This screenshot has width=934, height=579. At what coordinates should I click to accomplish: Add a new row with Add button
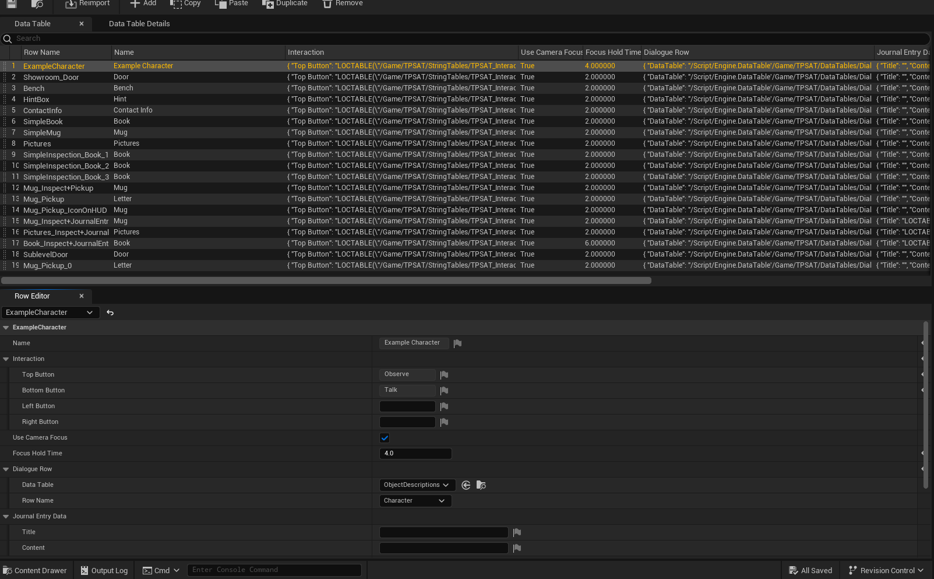143,3
